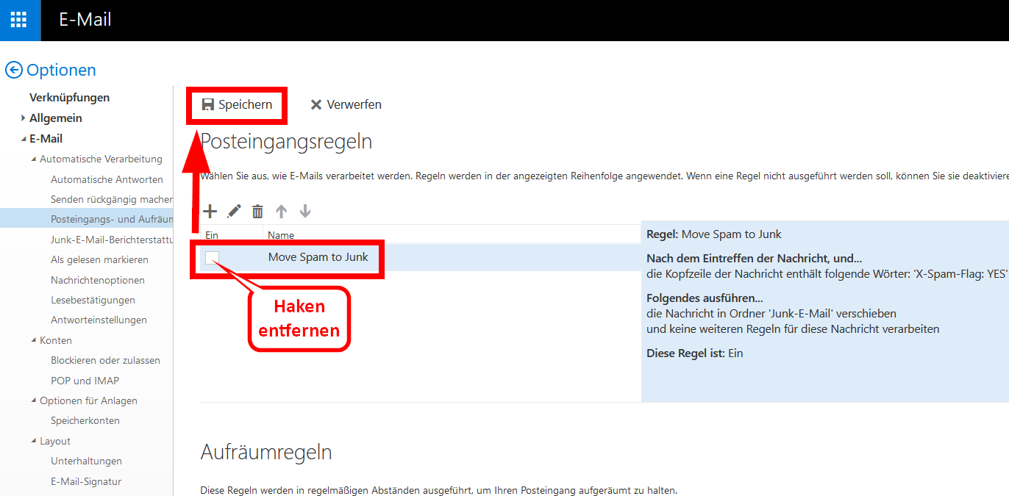This screenshot has width=1009, height=496.
Task: Edit the selected rule with pencil icon
Action: click(234, 212)
